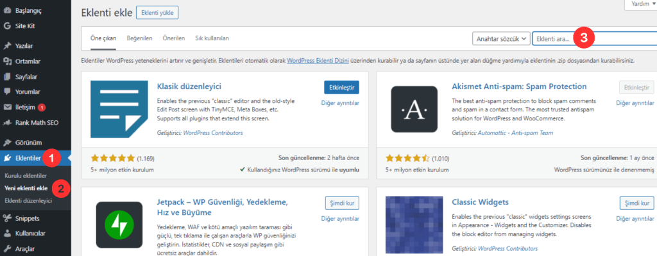The image size is (657, 256).
Task: Open Yeni eklenti ekle submenu item
Action: pos(26,188)
